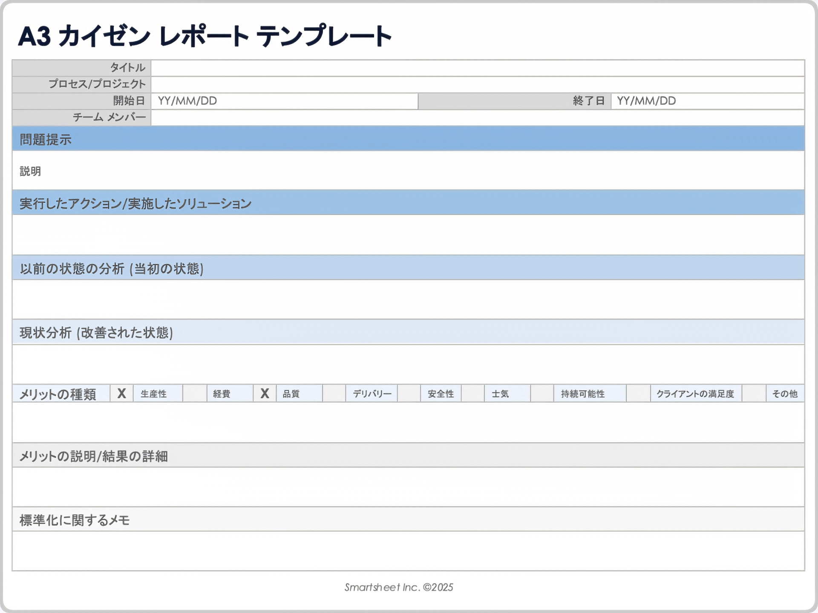
Task: Toggle the checkbox for 生産性
Action: [x=122, y=393]
